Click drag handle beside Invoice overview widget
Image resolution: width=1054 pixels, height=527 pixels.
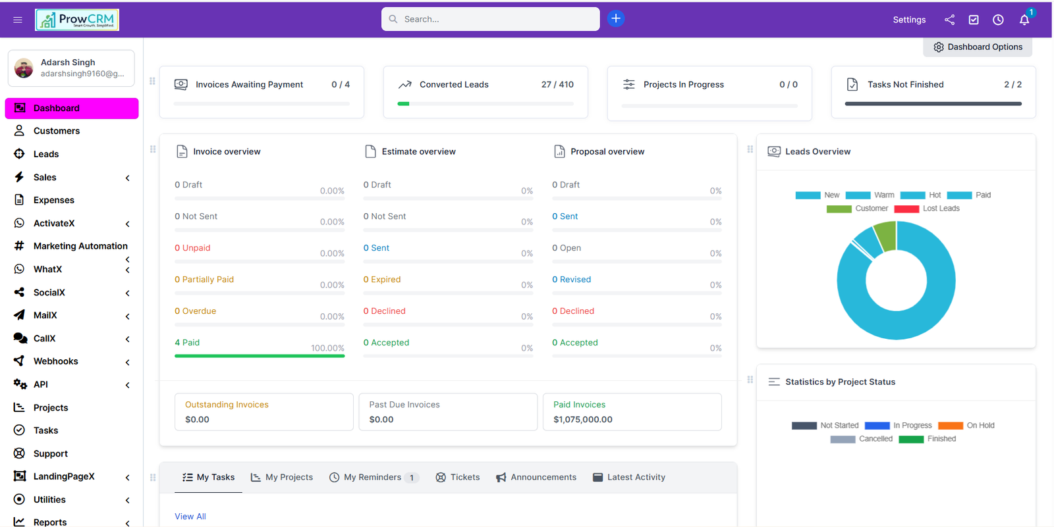point(153,149)
